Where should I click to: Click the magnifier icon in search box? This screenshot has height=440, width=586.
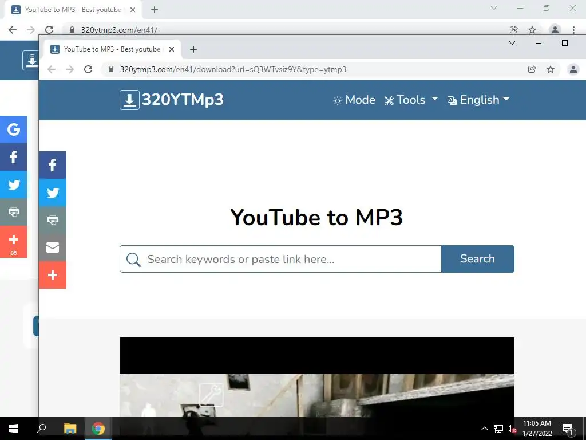pos(133,260)
